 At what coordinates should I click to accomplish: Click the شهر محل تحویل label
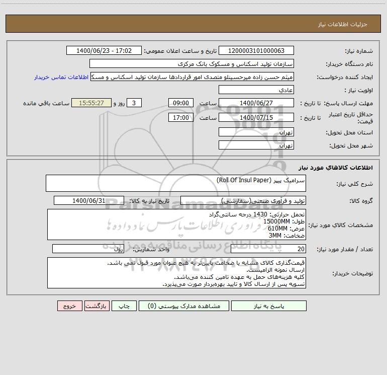351,145
